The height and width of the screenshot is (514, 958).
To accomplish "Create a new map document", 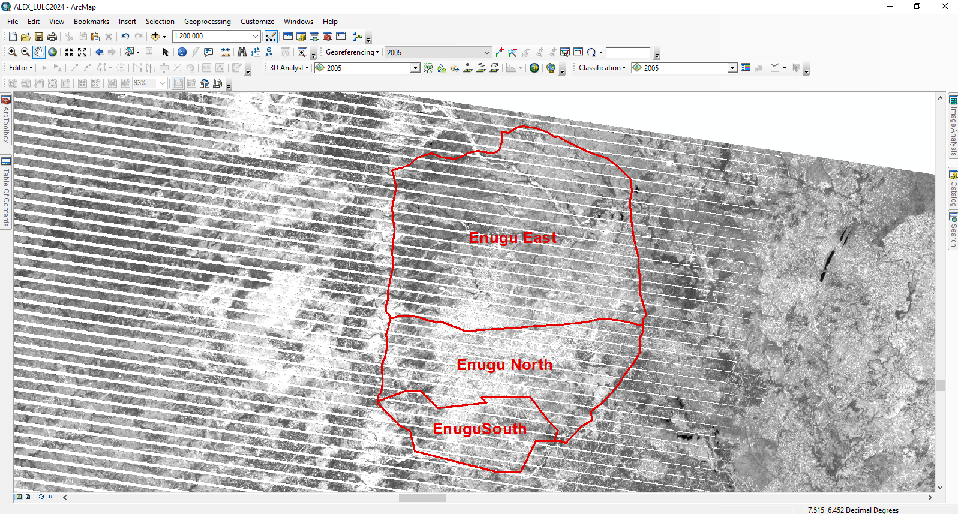I will [x=13, y=37].
